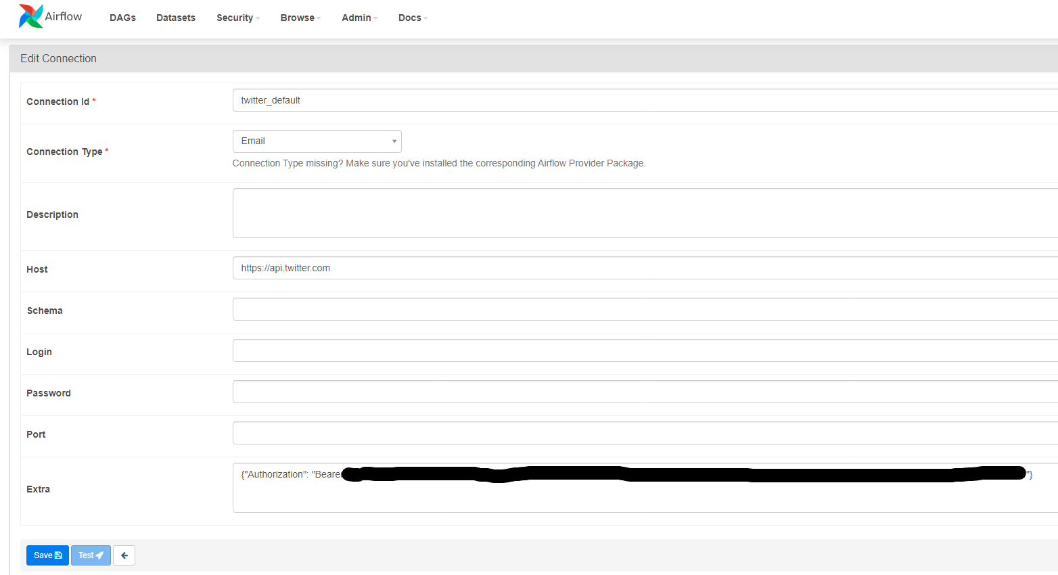This screenshot has height=575, width=1058.
Task: Click the 'Connection Type missing?' help text
Action: tap(439, 163)
